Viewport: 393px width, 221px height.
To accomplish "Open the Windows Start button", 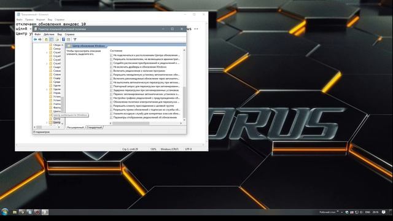I will coord(5,212).
